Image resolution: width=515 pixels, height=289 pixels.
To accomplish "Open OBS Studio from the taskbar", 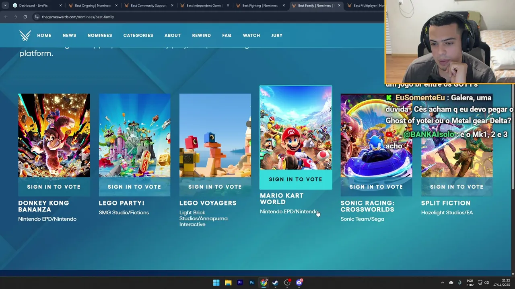I will click(x=287, y=283).
